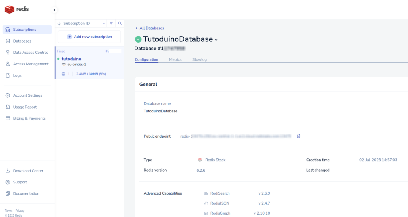This screenshot has width=408, height=217.
Task: Click RediSearch version v 2.6.9
Action: click(x=264, y=193)
